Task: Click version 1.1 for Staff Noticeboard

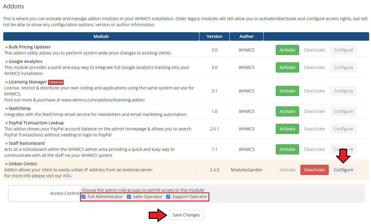Action: point(214,149)
